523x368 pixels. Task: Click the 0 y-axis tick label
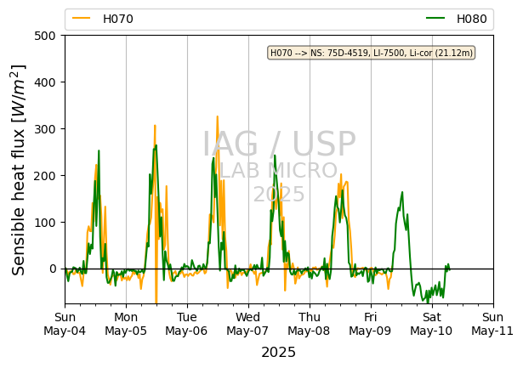click(53, 269)
